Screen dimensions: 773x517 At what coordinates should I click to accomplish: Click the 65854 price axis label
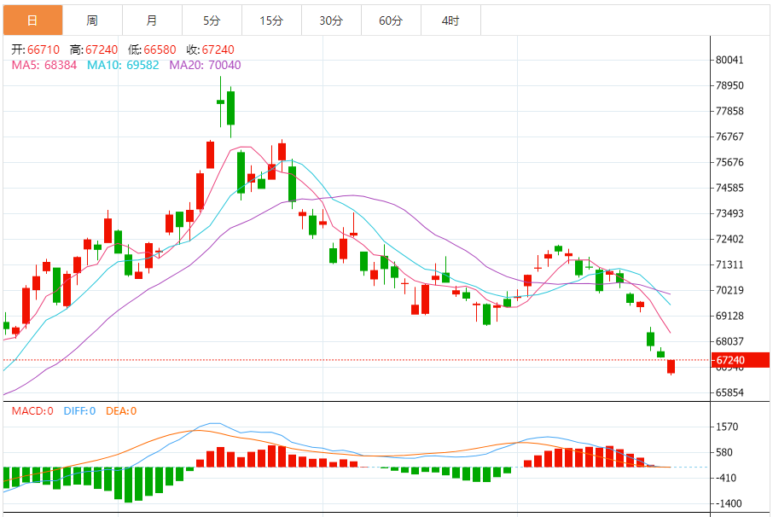pos(729,393)
